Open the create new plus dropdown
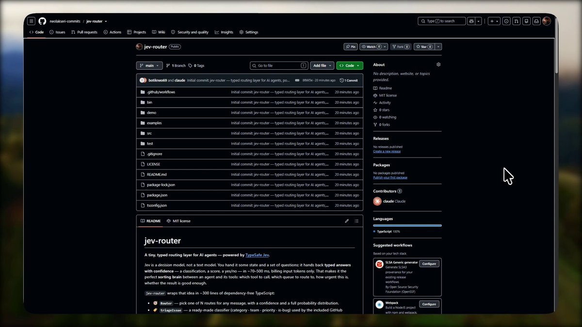The height and width of the screenshot is (327, 582). 494,21
